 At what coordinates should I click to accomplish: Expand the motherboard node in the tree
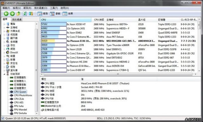(x=4, y=28)
